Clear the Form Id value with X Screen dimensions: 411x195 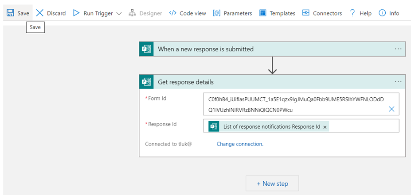click(391, 109)
